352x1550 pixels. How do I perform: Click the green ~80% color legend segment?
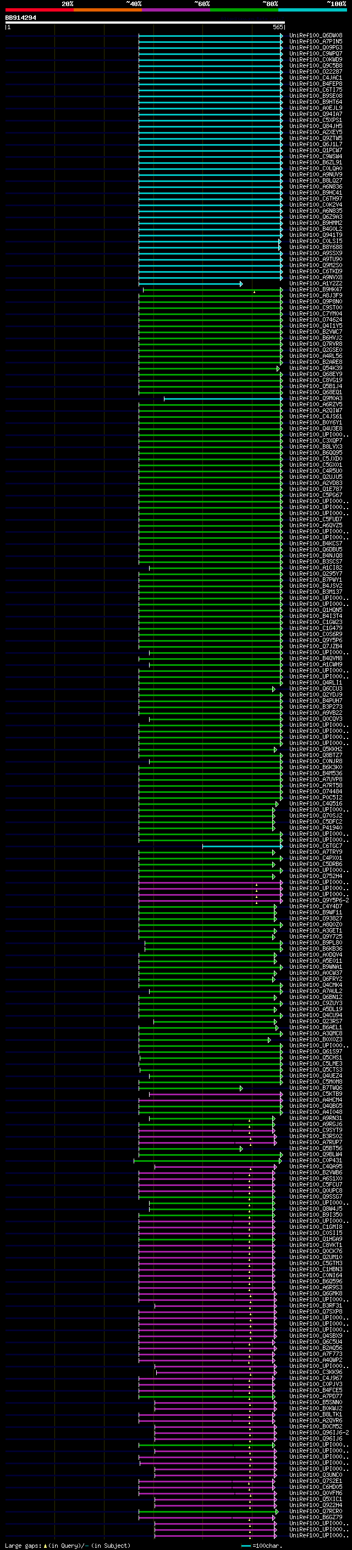coord(244,10)
